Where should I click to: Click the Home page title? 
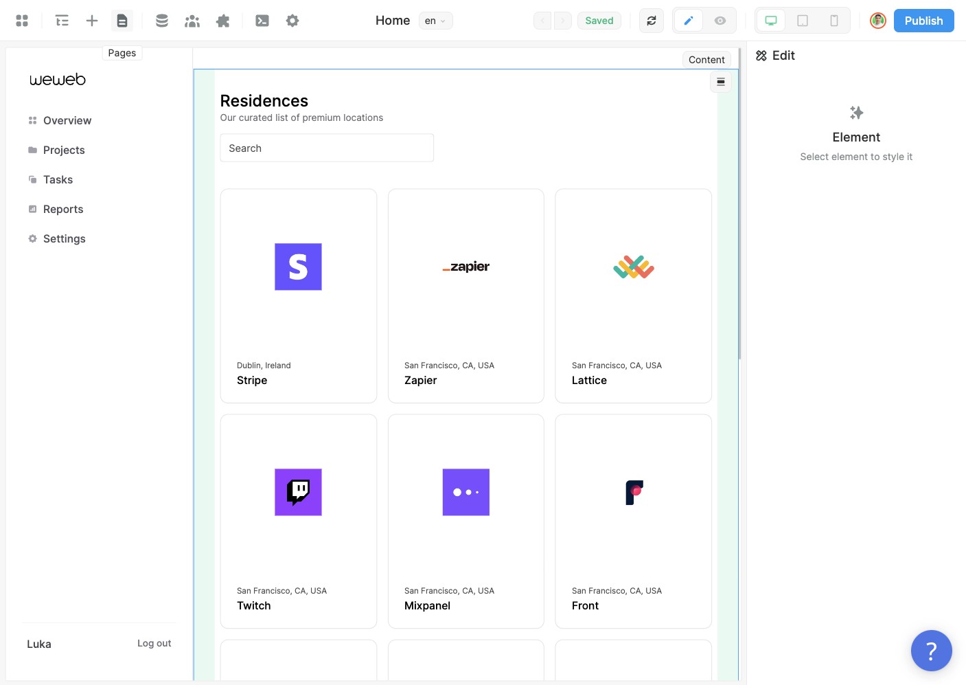(393, 21)
